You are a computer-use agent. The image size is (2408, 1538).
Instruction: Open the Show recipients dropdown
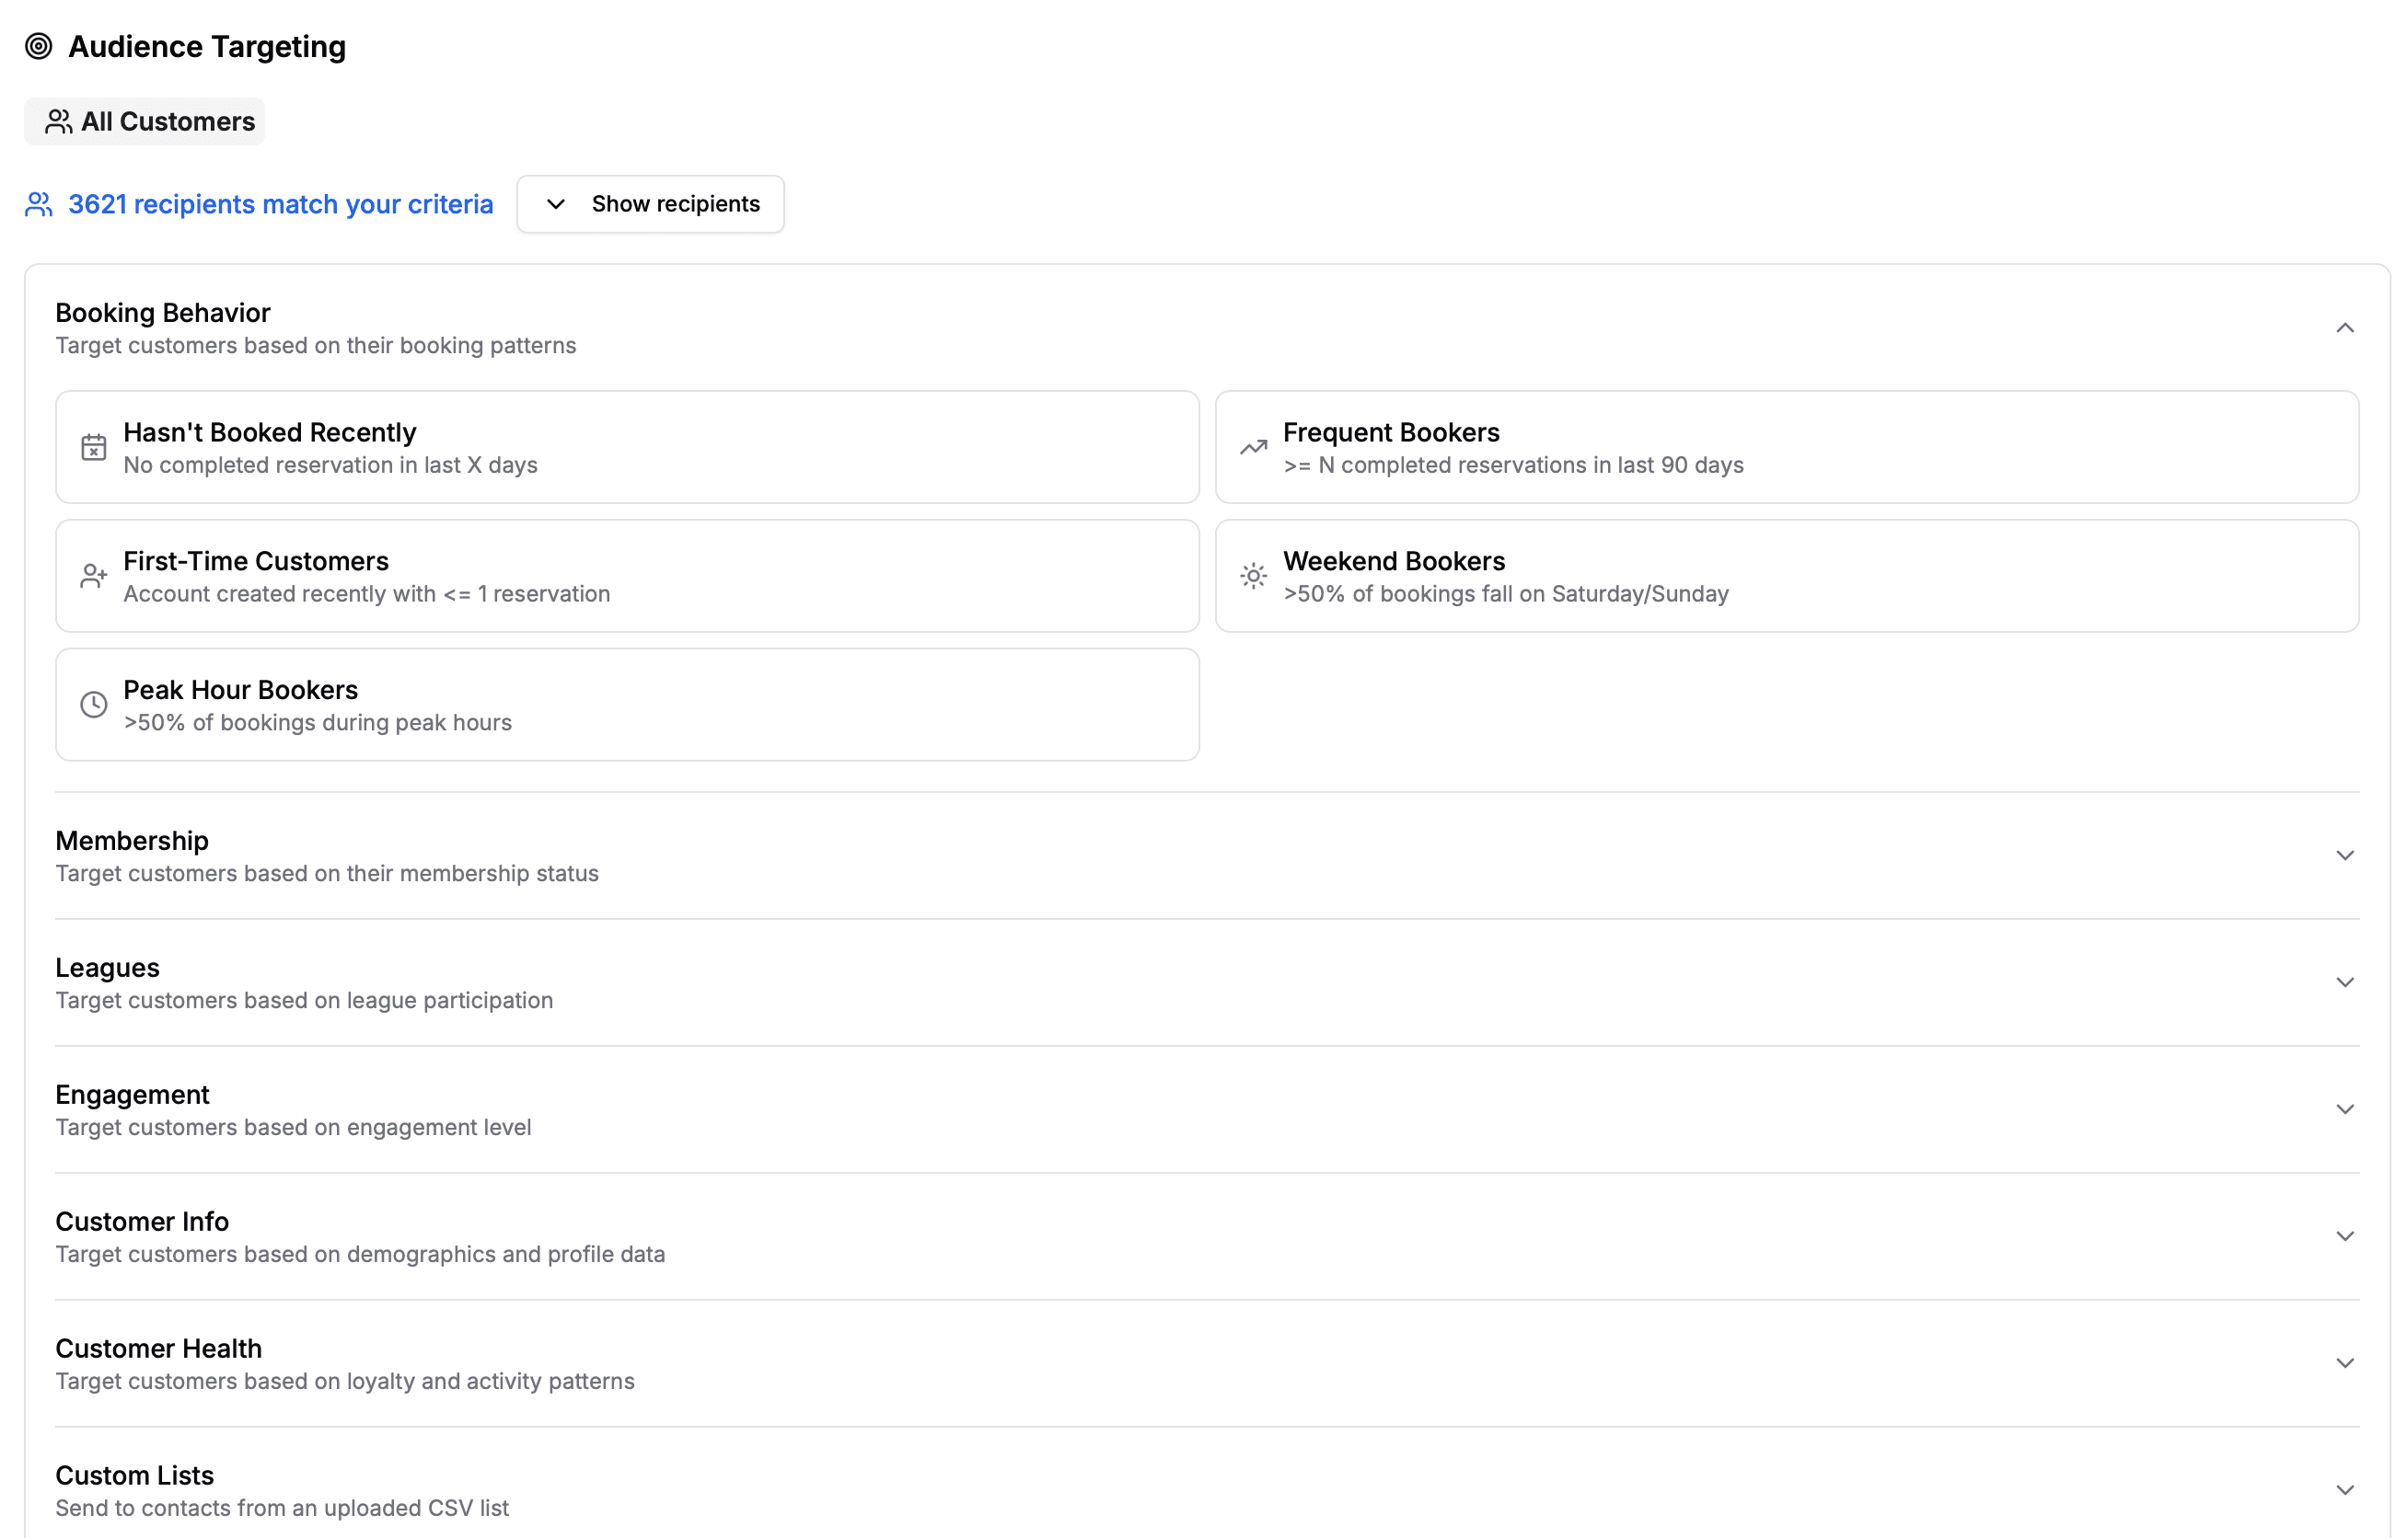pyautogui.click(x=651, y=204)
